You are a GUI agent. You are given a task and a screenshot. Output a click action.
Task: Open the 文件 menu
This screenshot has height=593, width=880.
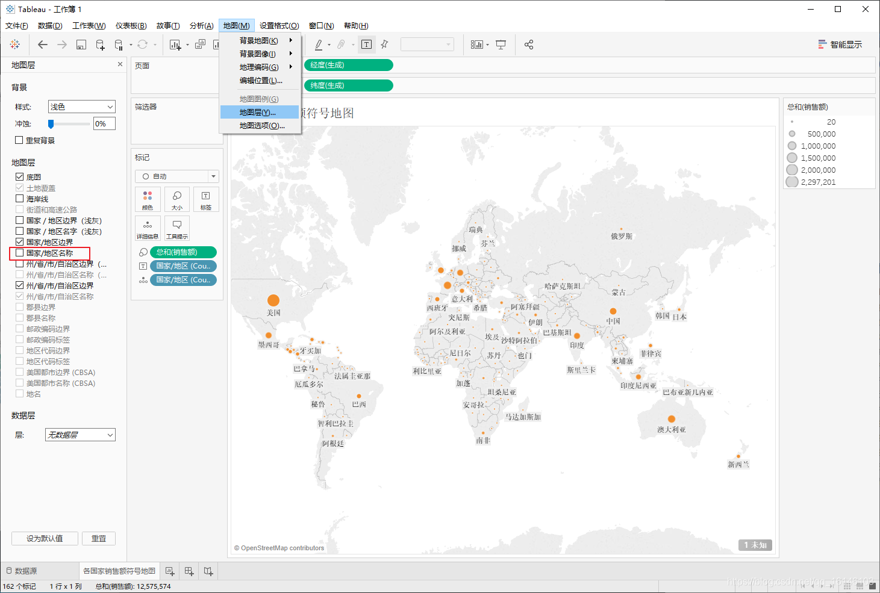(x=16, y=25)
